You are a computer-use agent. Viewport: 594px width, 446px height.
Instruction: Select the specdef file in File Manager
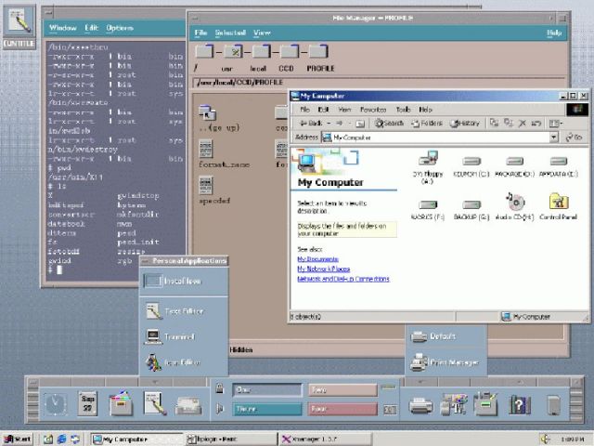pyautogui.click(x=214, y=190)
